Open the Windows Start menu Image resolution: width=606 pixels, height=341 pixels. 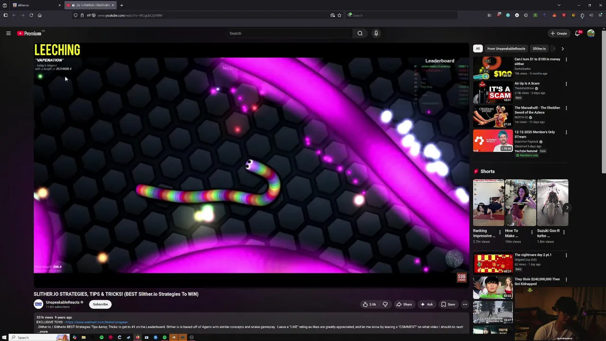click(4, 337)
